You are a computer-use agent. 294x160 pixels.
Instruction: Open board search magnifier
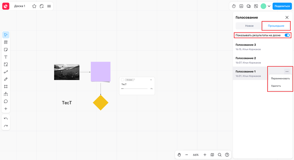pyautogui.click(x=220, y=155)
